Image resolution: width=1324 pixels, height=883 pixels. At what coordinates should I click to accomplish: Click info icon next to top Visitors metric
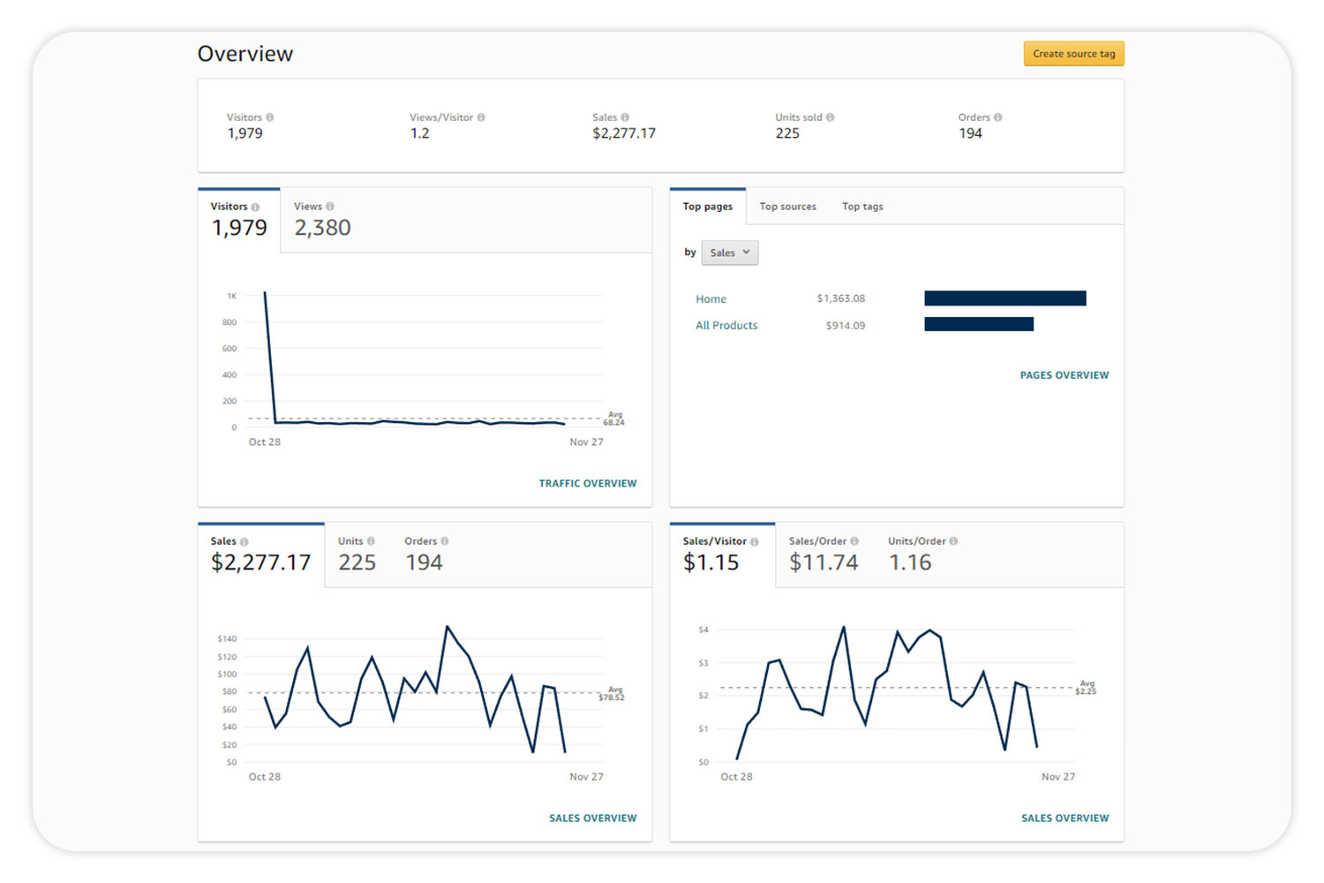[x=270, y=117]
